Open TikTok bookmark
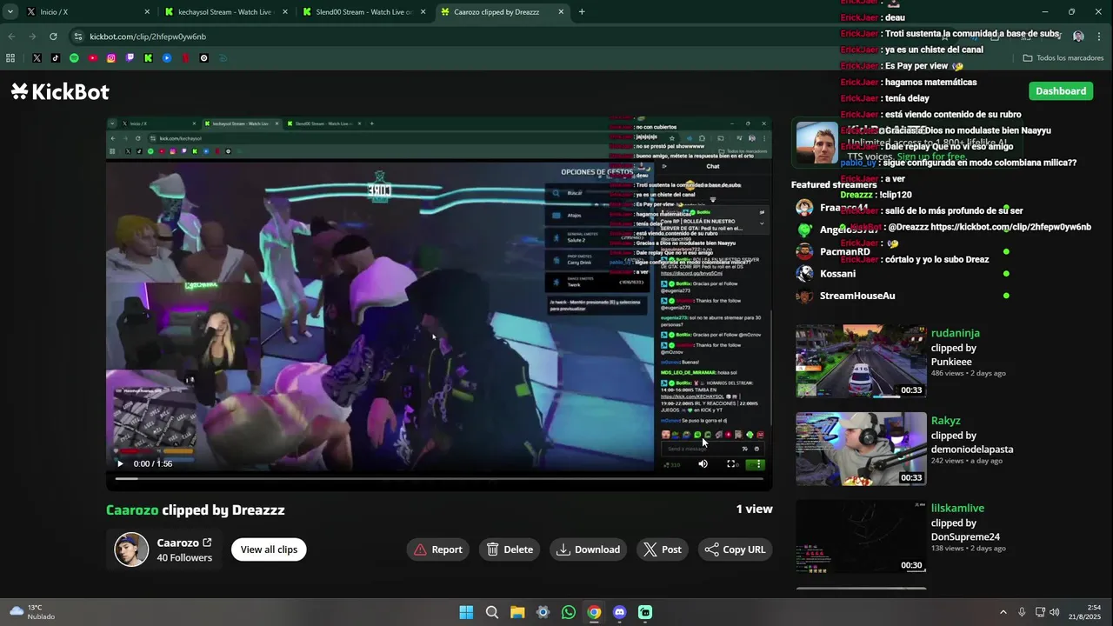Image resolution: width=1113 pixels, height=626 pixels. (x=56, y=58)
